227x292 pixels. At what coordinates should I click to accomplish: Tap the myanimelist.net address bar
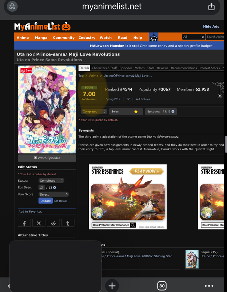[112, 7]
